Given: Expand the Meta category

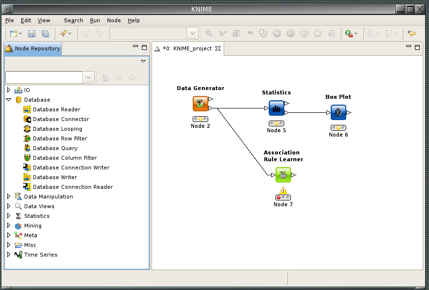Looking at the screenshot, I should (9, 235).
